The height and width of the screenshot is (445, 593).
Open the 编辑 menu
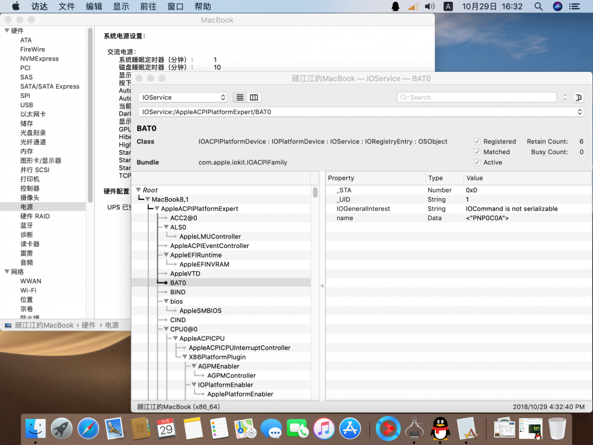pyautogui.click(x=94, y=7)
